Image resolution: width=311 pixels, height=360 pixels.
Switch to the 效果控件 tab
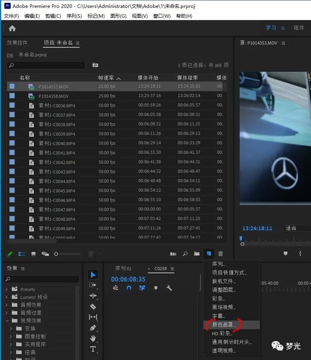point(17,43)
